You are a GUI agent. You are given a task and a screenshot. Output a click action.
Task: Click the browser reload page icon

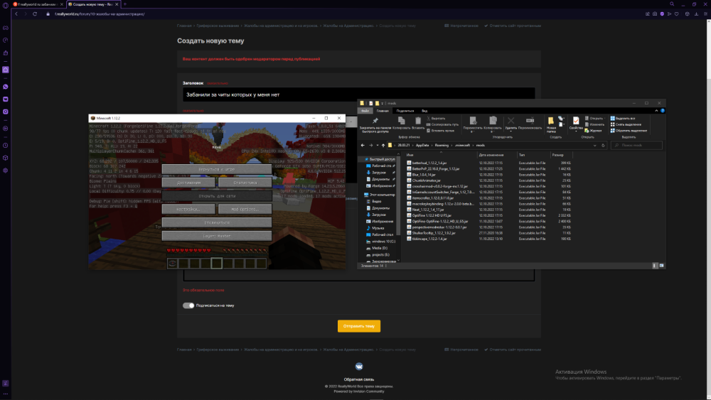(x=34, y=14)
